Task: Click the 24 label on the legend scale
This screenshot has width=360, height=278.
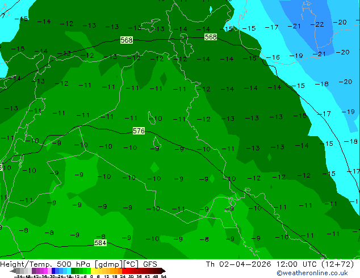Action: pos(123,277)
